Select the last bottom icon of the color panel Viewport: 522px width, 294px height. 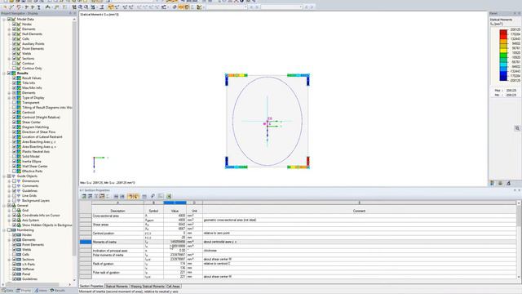[x=508, y=183]
